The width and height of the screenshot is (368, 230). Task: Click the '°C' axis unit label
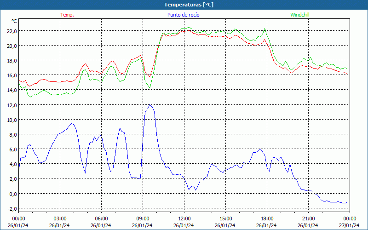click(x=14, y=21)
